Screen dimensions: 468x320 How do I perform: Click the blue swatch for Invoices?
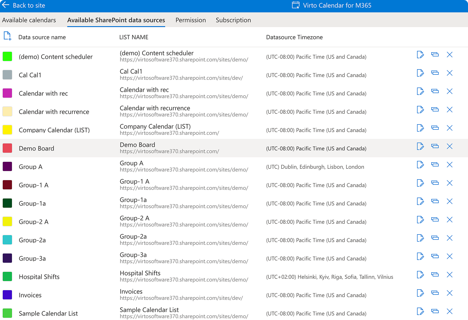point(7,295)
